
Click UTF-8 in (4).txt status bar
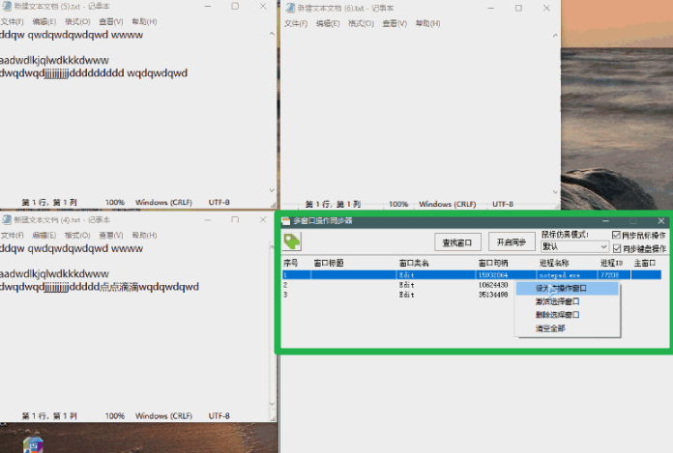click(x=219, y=415)
